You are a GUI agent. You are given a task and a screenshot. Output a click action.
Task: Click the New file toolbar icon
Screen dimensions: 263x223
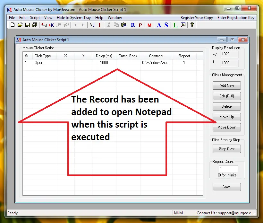pyautogui.click(x=13, y=25)
